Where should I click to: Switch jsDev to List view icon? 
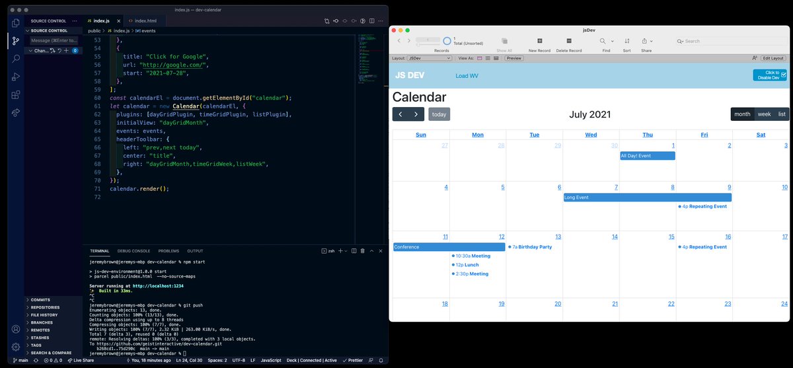(488, 58)
